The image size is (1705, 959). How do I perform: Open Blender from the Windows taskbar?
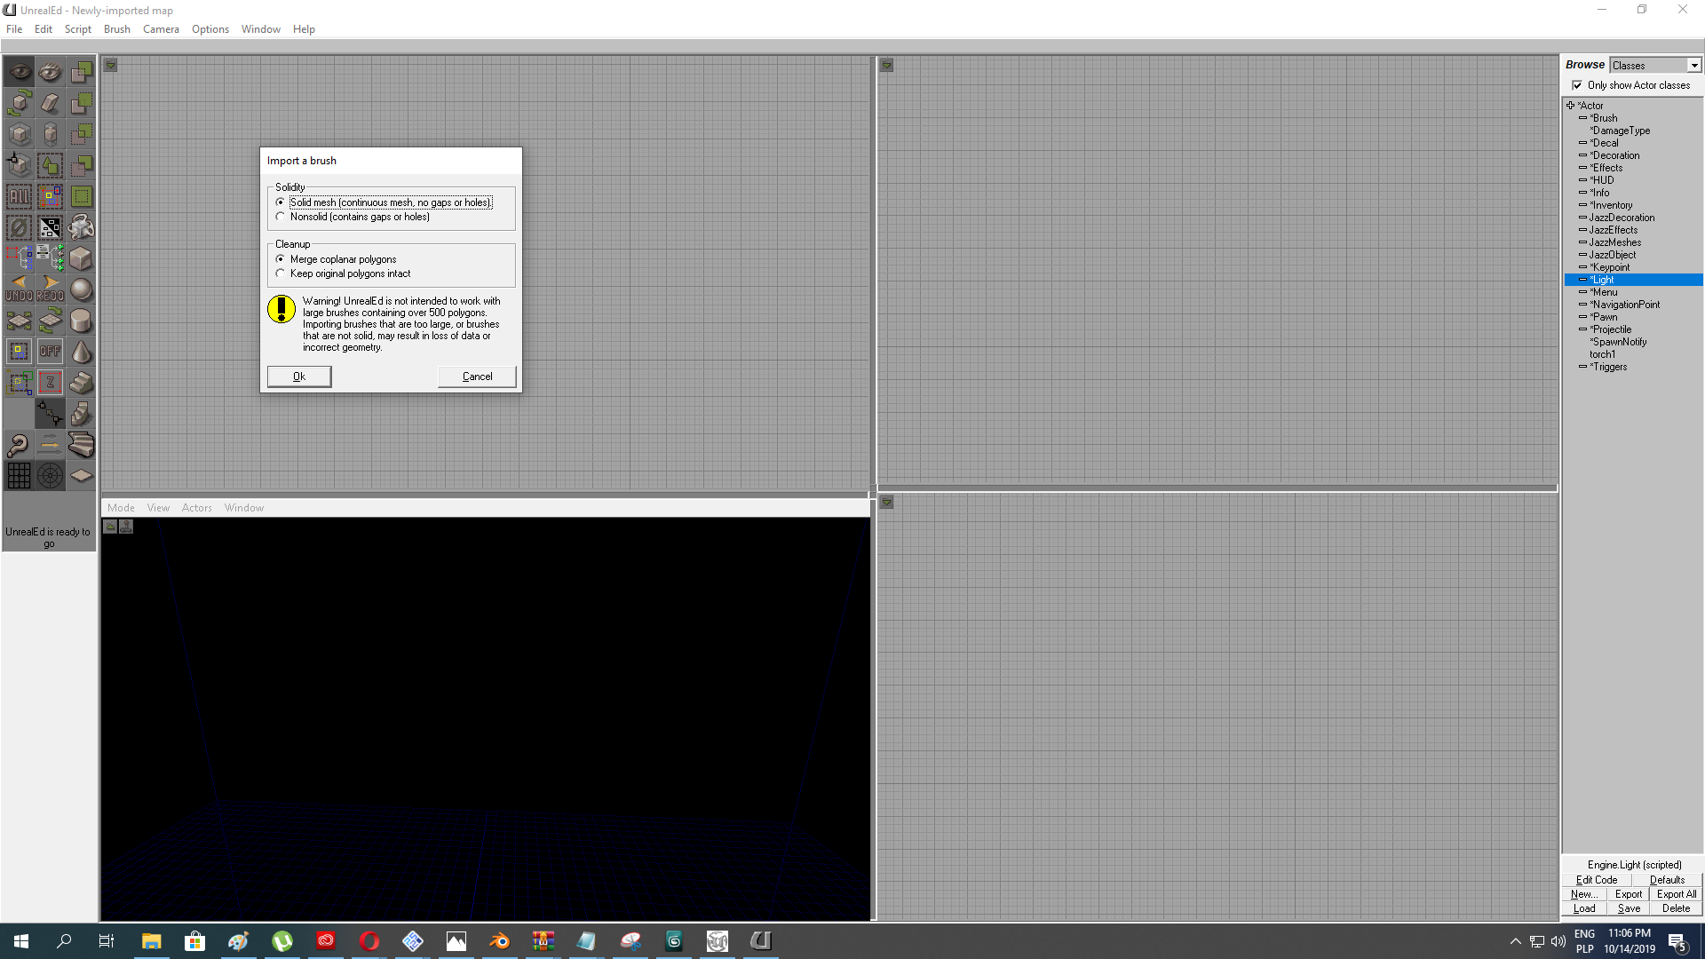coord(499,941)
